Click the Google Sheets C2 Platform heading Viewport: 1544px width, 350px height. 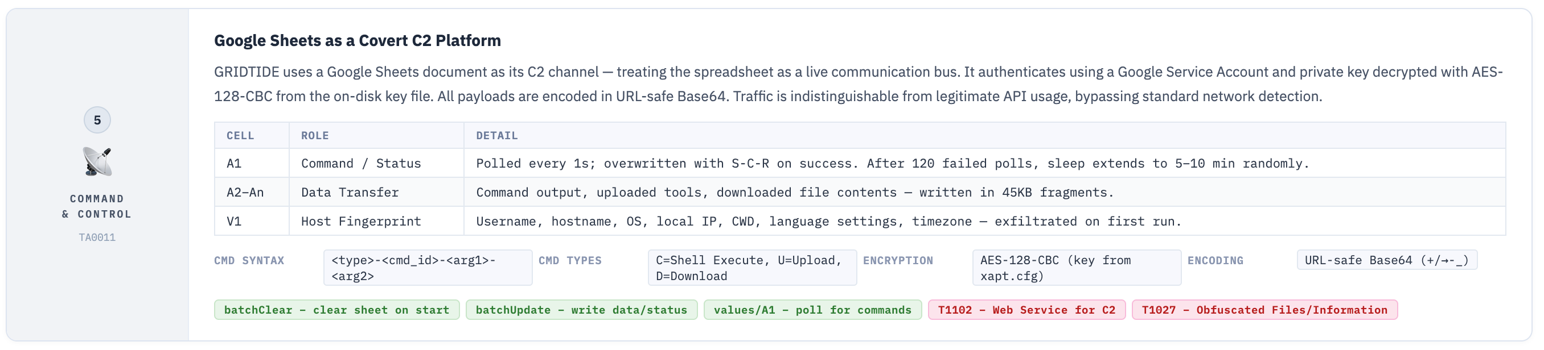[x=357, y=41]
